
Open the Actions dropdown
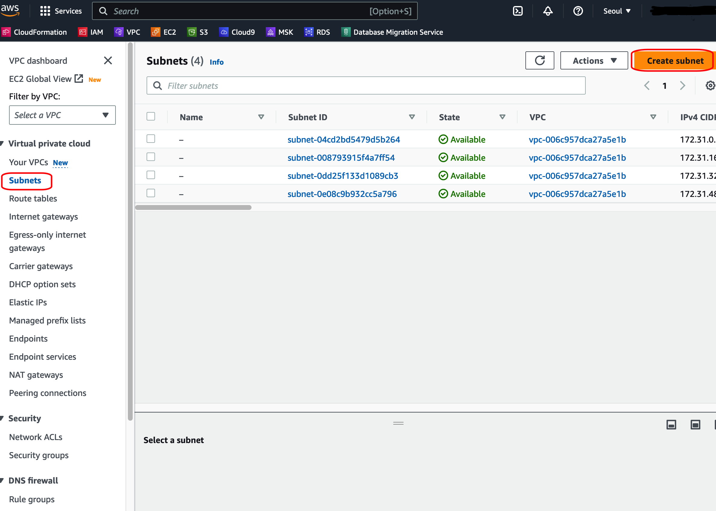pos(594,60)
